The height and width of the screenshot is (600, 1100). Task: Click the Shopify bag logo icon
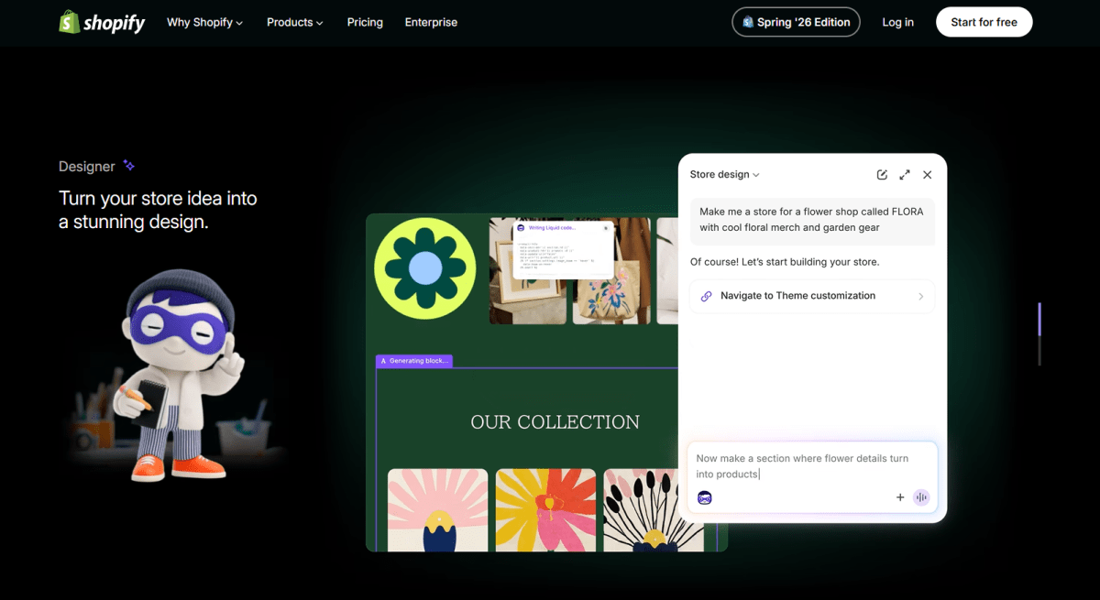point(69,22)
